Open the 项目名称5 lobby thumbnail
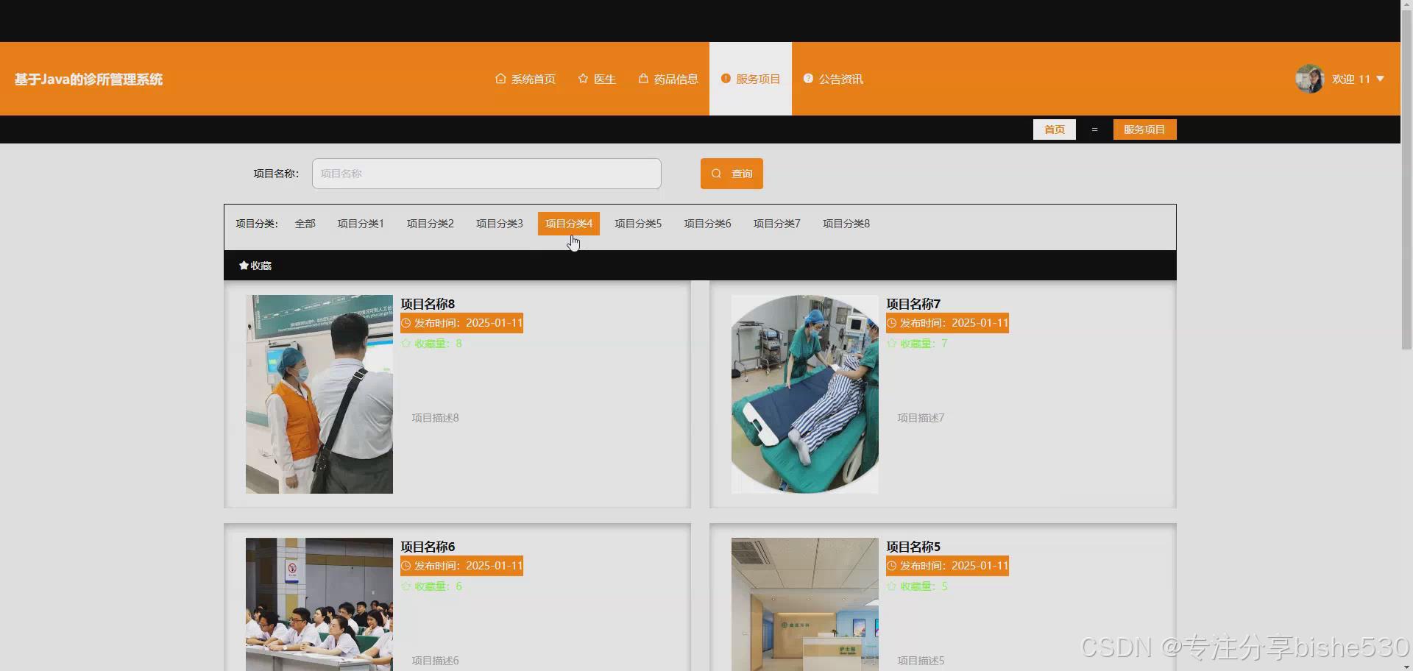1413x671 pixels. pos(805,604)
